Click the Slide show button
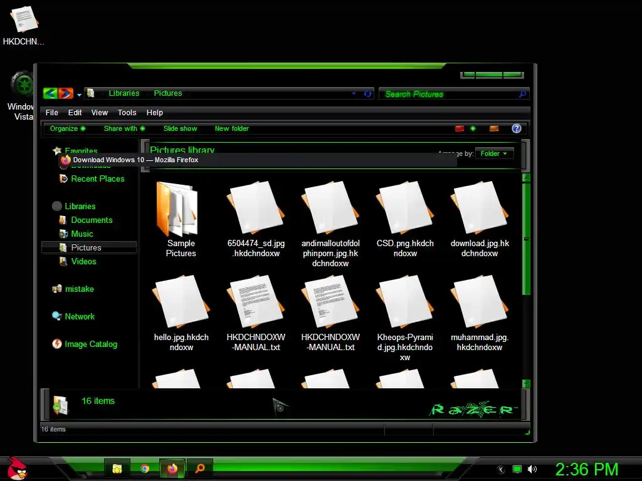 point(180,128)
